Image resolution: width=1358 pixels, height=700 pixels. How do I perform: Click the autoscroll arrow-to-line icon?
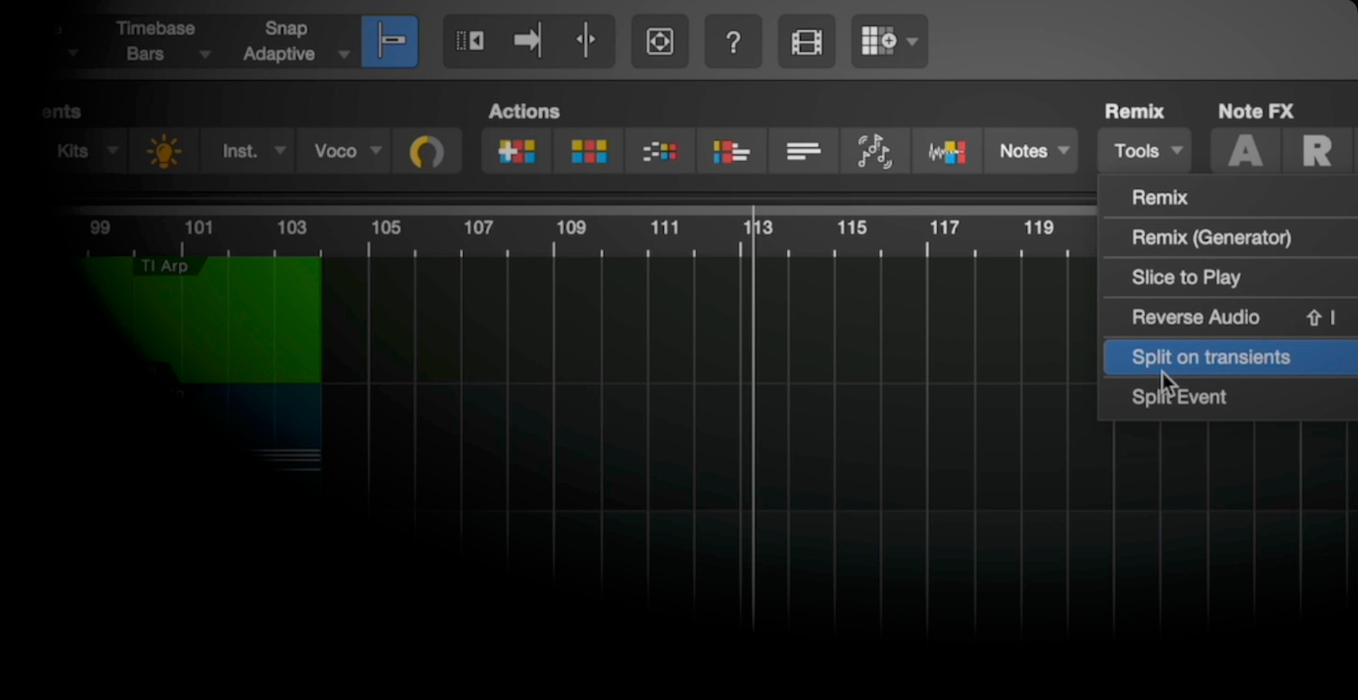tap(527, 41)
